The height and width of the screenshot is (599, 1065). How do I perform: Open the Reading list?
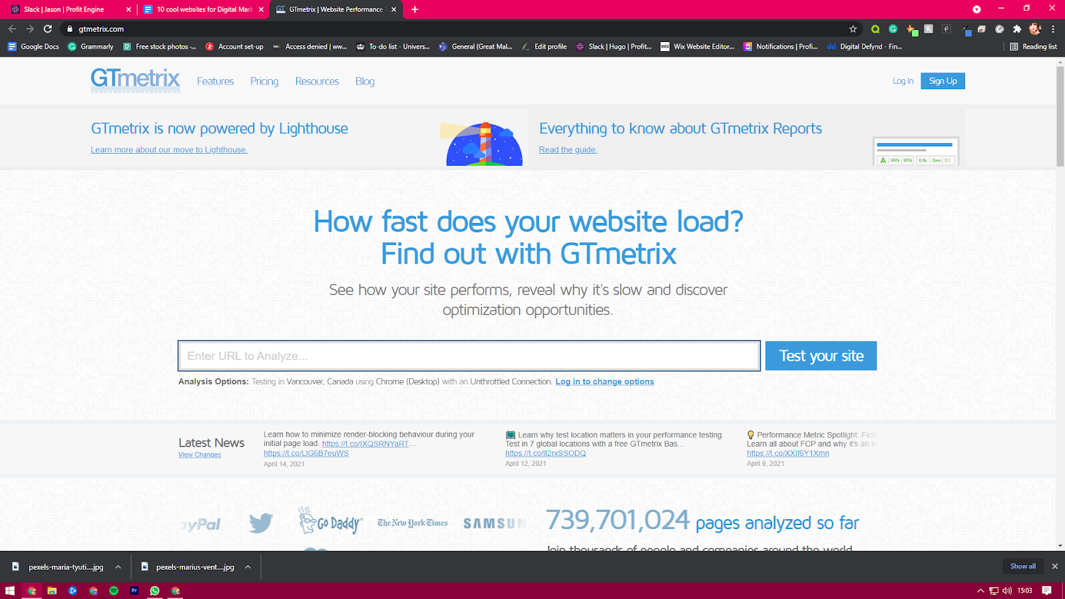[x=1033, y=47]
